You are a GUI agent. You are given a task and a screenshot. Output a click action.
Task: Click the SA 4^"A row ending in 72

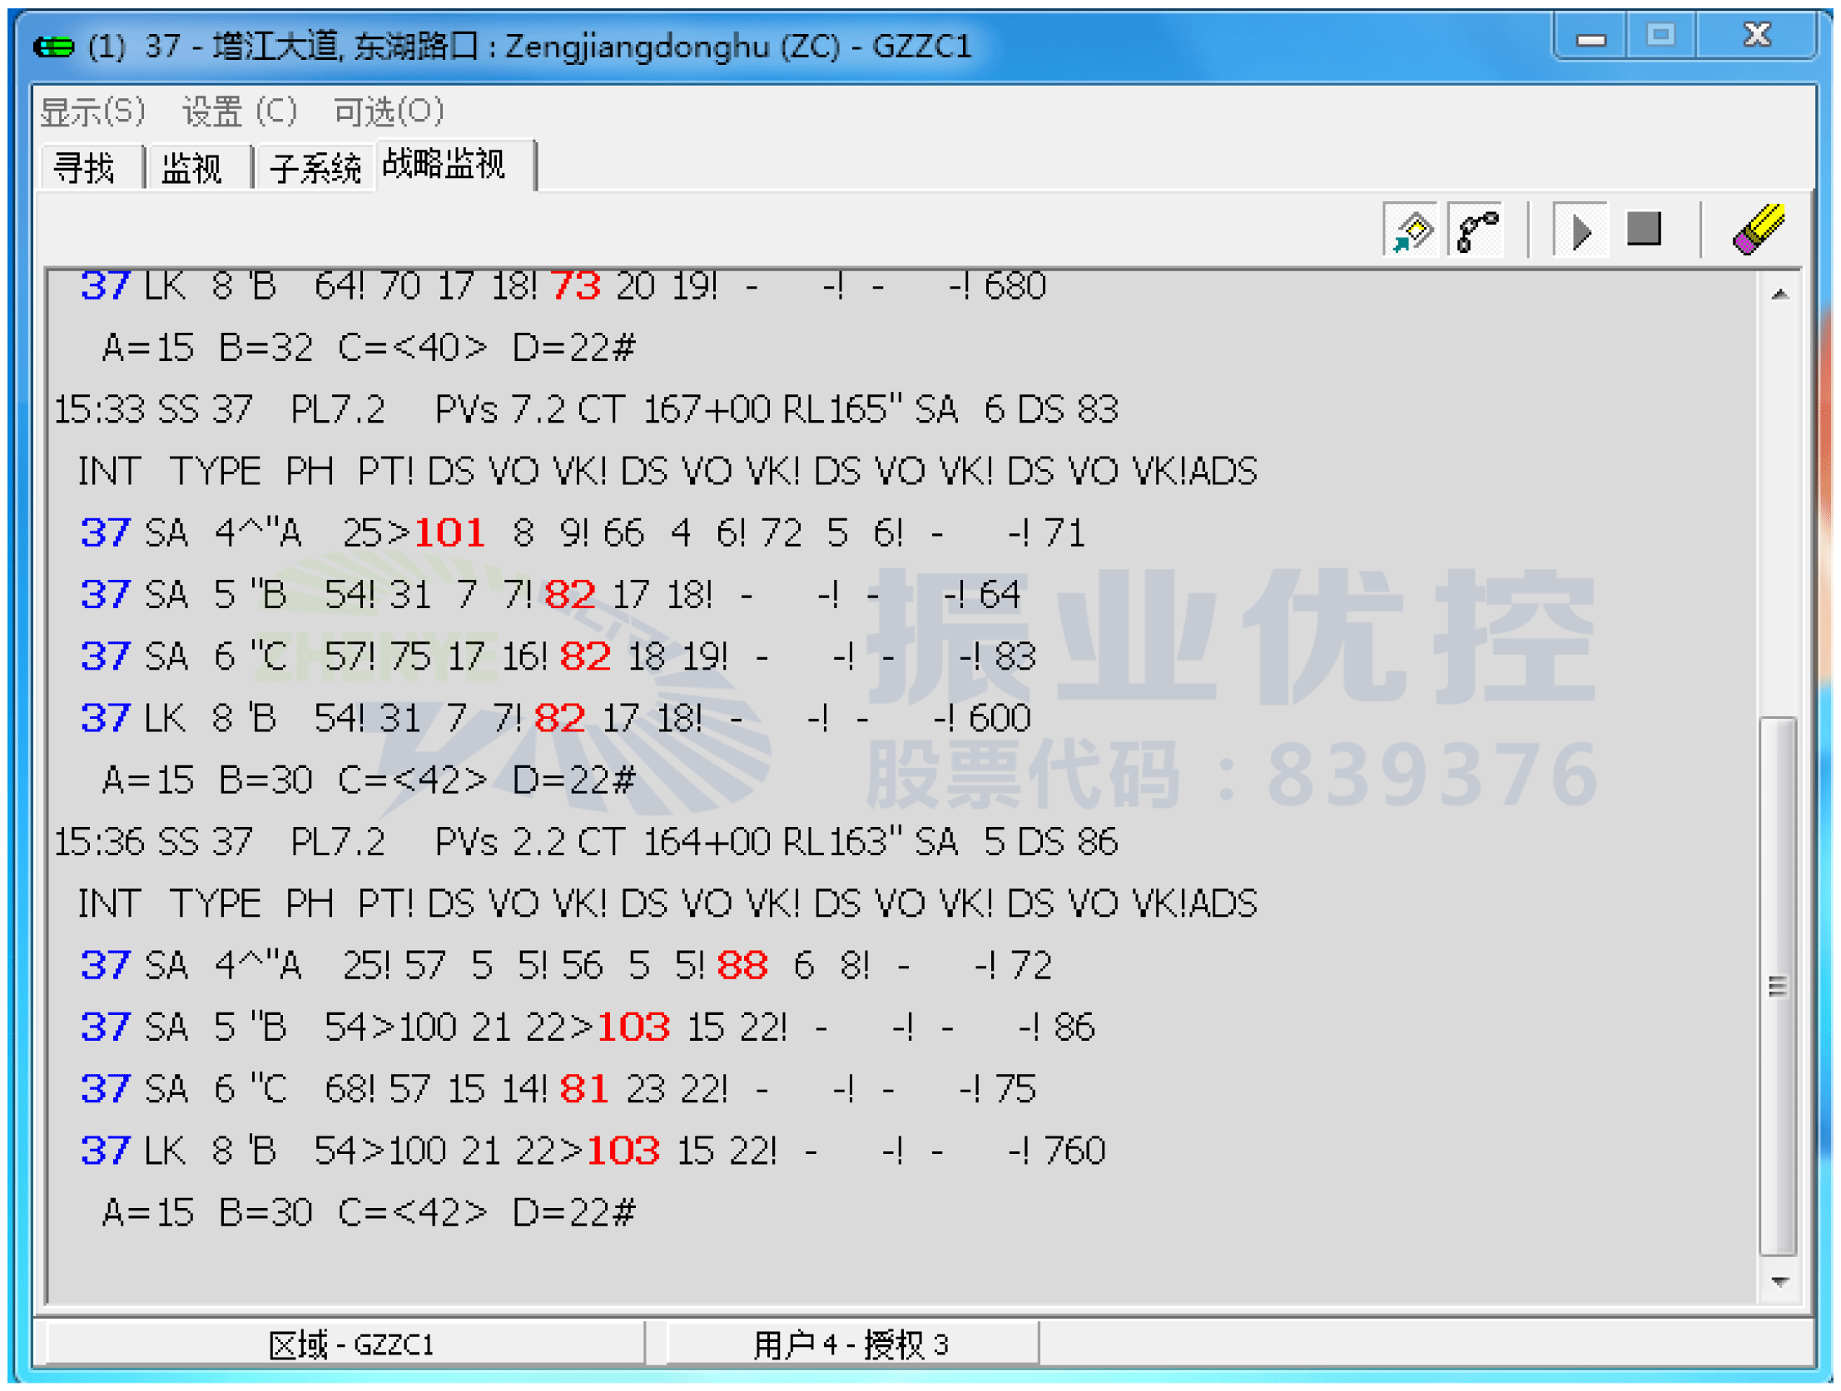tap(566, 966)
